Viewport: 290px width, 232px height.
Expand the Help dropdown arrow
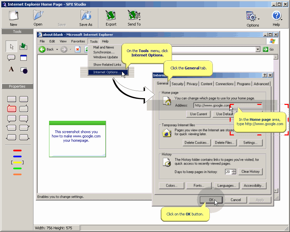click(x=281, y=20)
